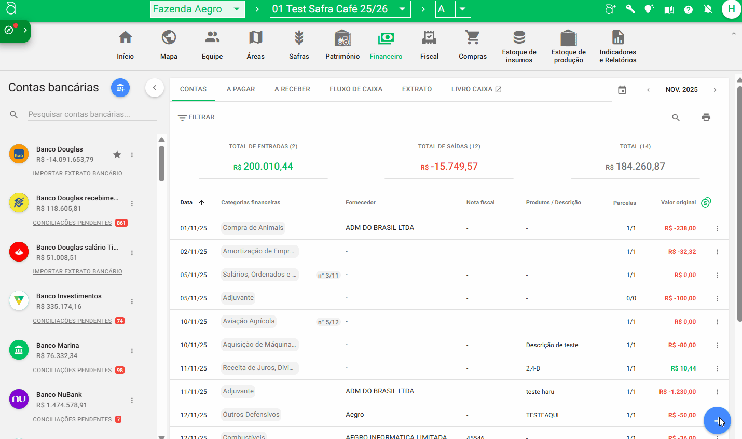Open the Safra Café 25/26 dropdown
The width and height of the screenshot is (742, 439).
point(403,9)
